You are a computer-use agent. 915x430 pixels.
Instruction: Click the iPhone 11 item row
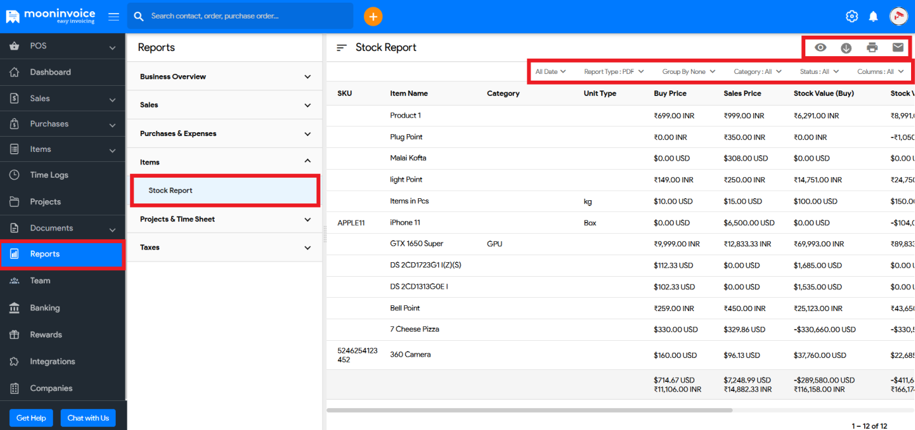pyautogui.click(x=620, y=223)
